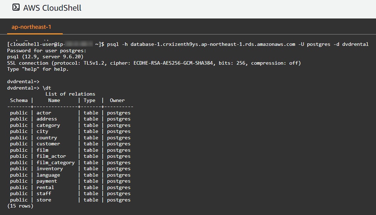Click the 'city' table name

42,131
